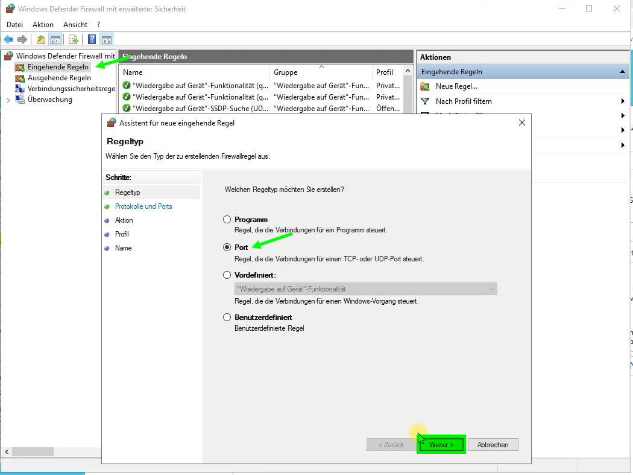This screenshot has height=475, width=633.
Task: Pick the Benutzerdefiniert rule type
Action: point(227,317)
